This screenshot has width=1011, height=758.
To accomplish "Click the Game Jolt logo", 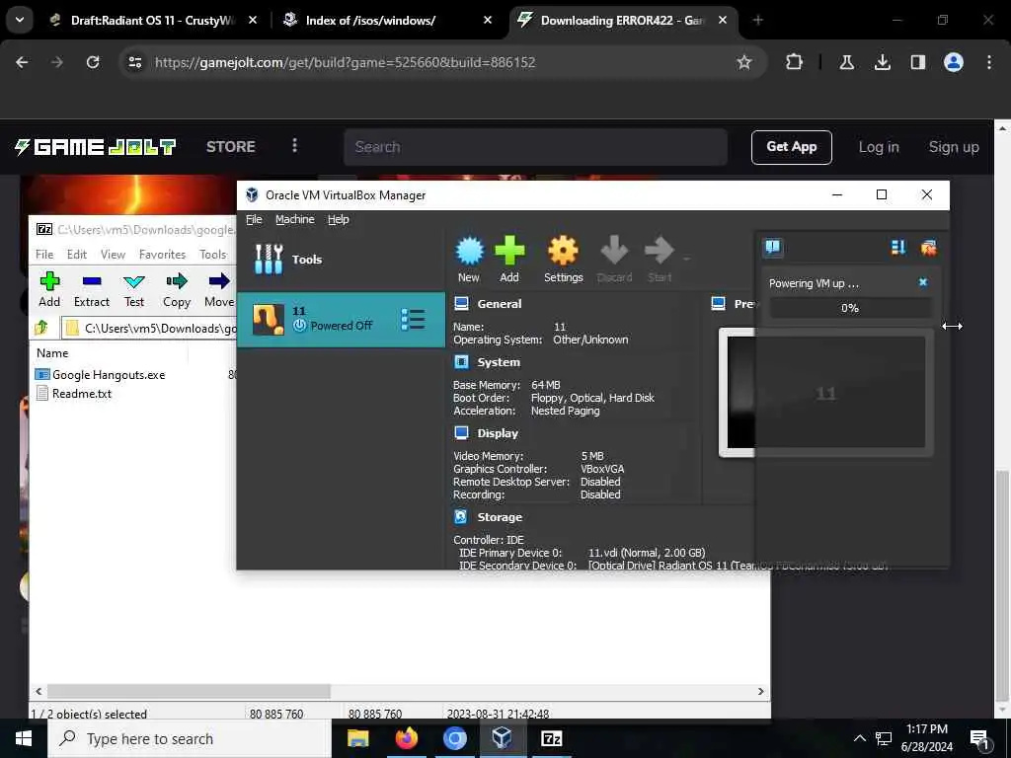I will 96,147.
